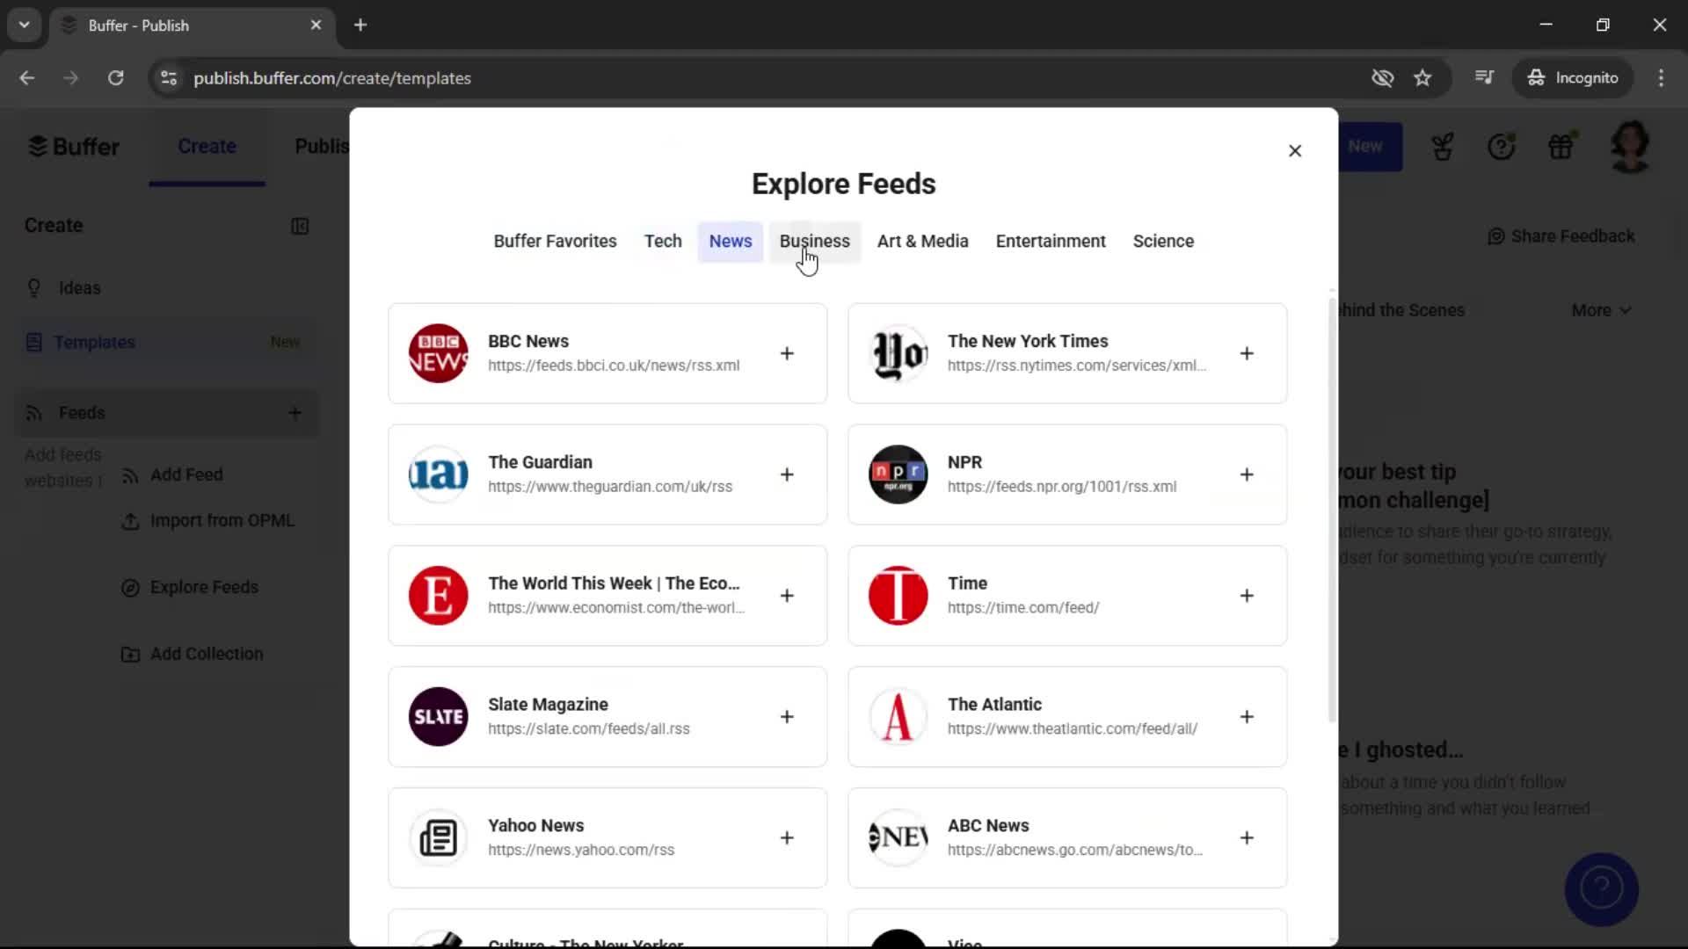Add the BBC News feed
This screenshot has height=949, width=1688.
(x=787, y=353)
